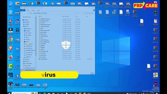Select the QLM_NVBackups folder
Image resolution: width=167 pixels, height=94 pixels.
44,40
